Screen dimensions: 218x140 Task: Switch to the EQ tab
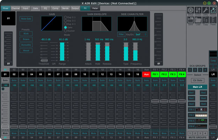(x=45, y=8)
